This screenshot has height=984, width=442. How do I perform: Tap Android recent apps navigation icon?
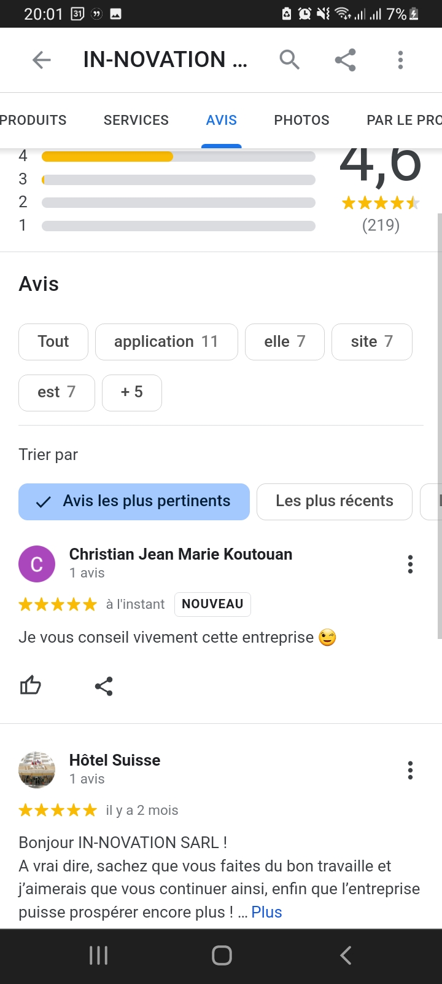click(x=98, y=955)
